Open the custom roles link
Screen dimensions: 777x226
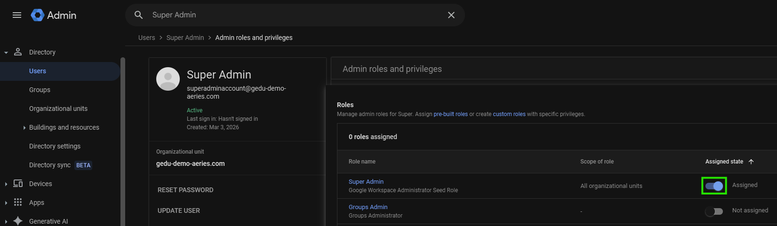pos(509,114)
